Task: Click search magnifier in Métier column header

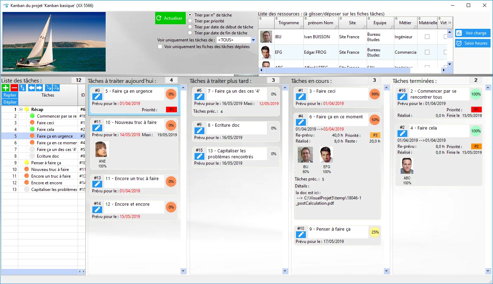Action: 415,27
